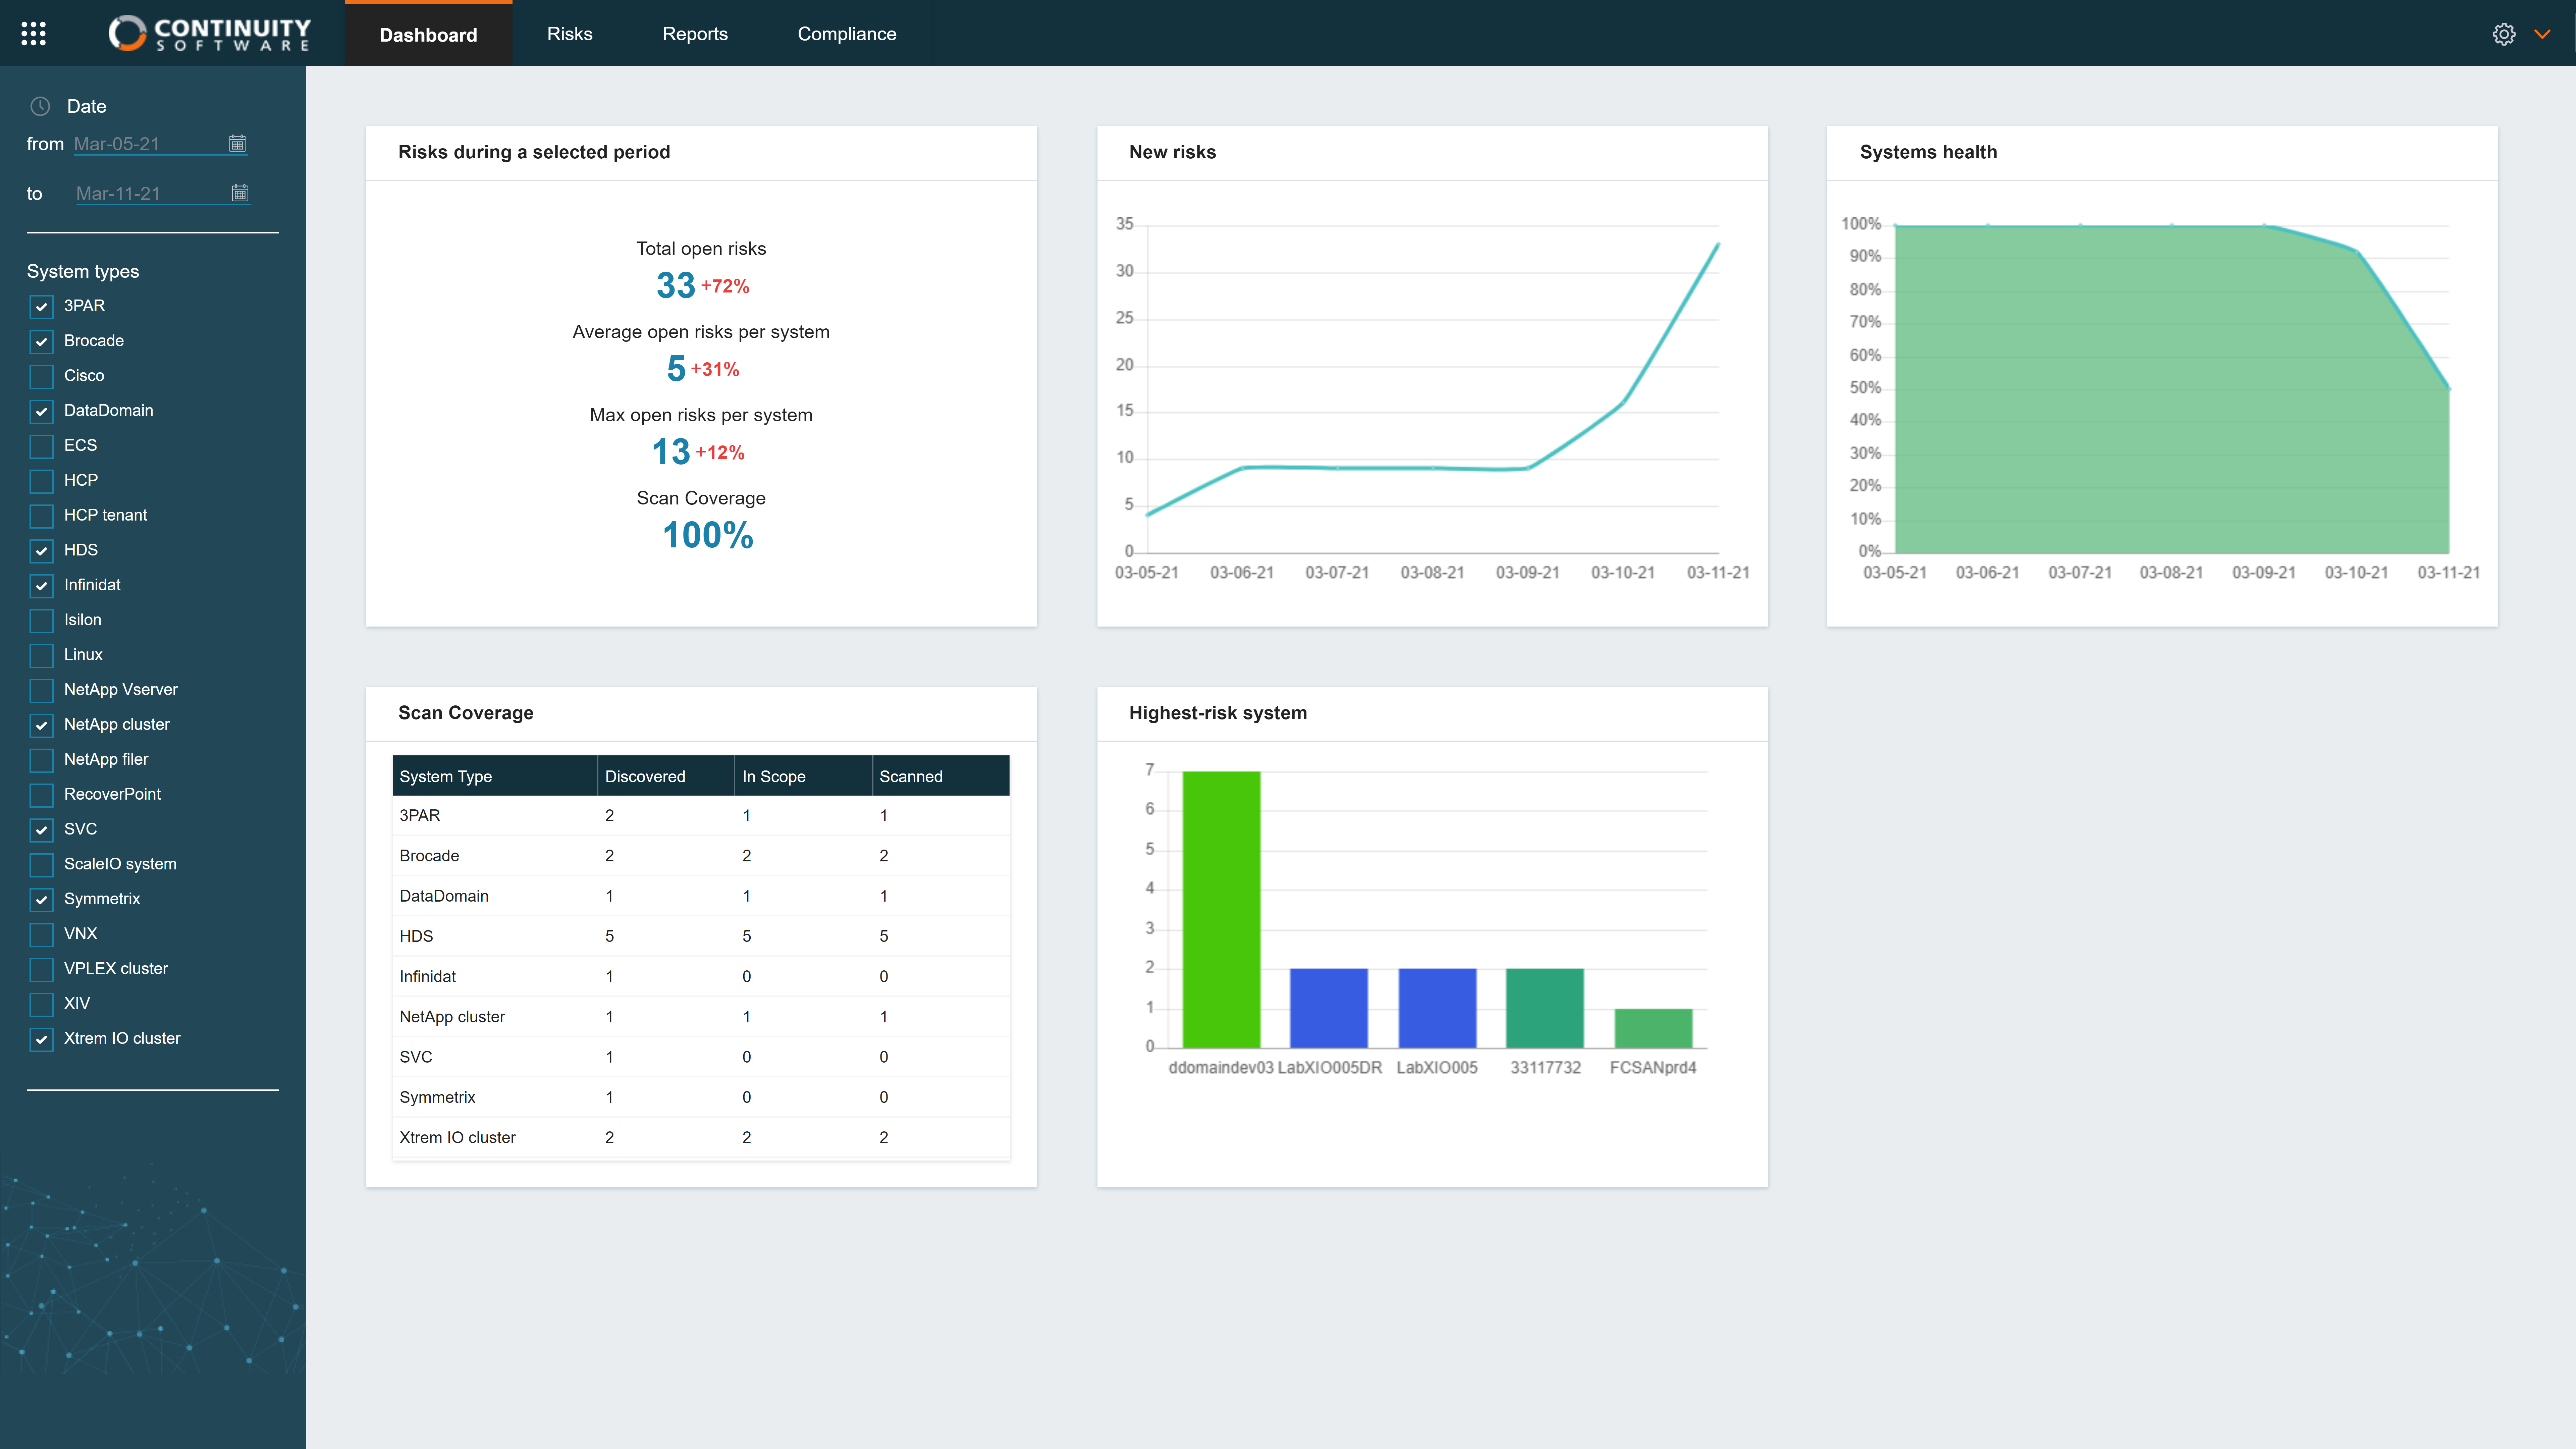Click the Discovered column header
This screenshot has height=1449, width=2576.
[666, 776]
